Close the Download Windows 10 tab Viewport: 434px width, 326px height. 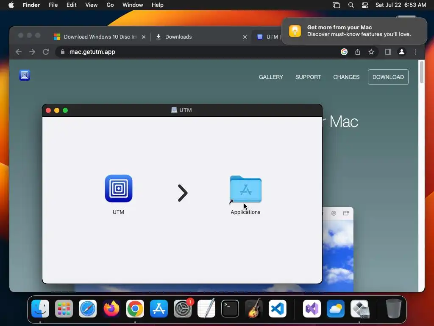coord(144,37)
